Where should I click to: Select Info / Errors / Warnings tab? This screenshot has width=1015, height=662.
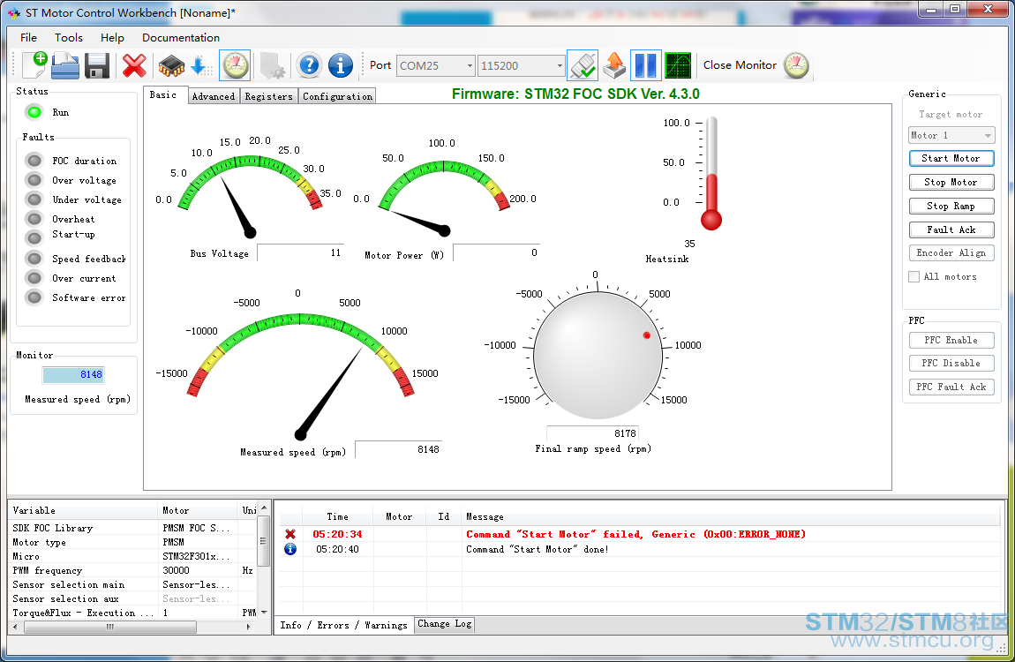(x=343, y=625)
